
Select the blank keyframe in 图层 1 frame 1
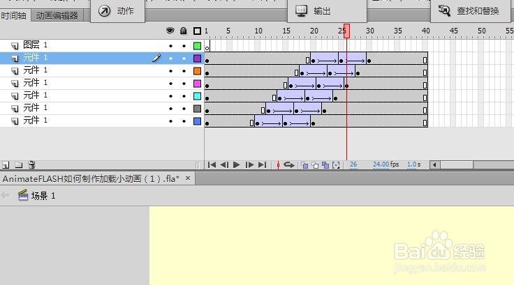(207, 46)
